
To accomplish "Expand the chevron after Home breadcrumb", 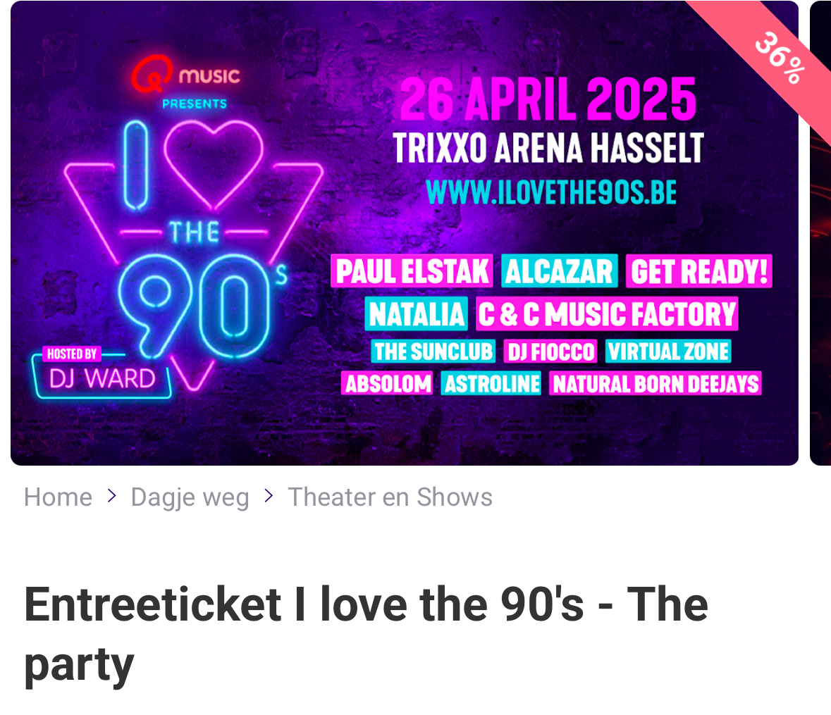I will [111, 496].
